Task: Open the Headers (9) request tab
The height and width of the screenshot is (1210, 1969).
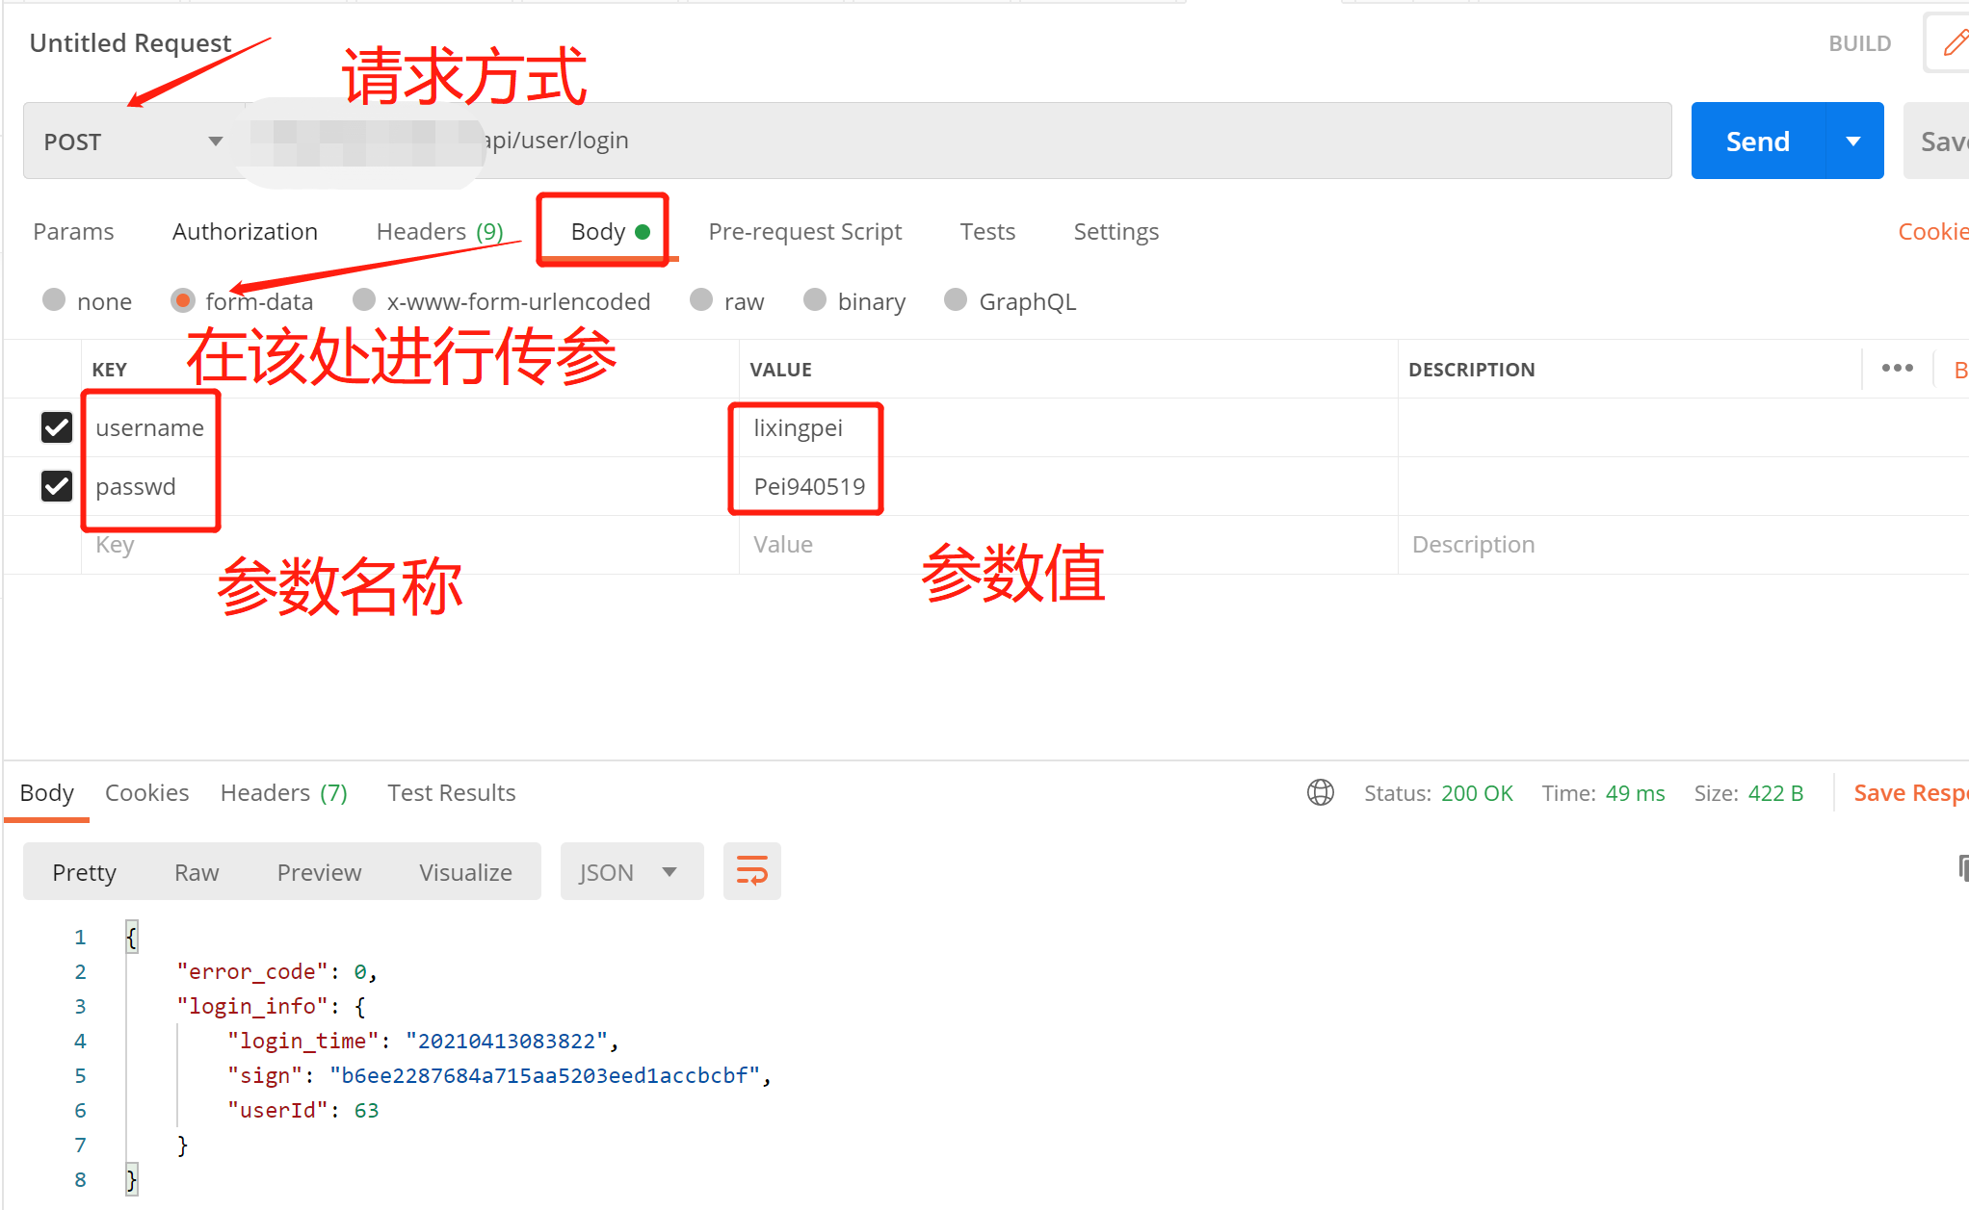Action: pos(439,232)
